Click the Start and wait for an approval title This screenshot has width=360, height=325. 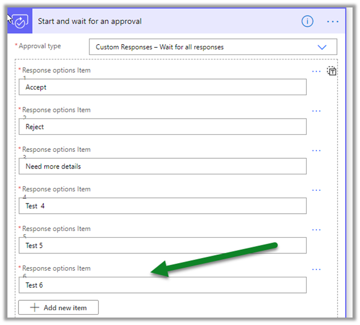[89, 21]
